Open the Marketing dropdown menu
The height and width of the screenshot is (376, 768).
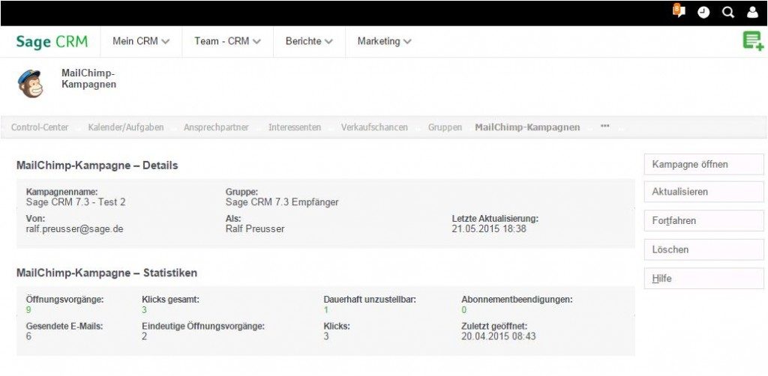click(384, 41)
